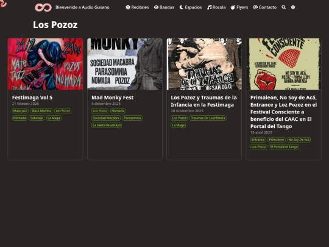Click Nómada tag under Mad Monky Fest

click(x=118, y=110)
